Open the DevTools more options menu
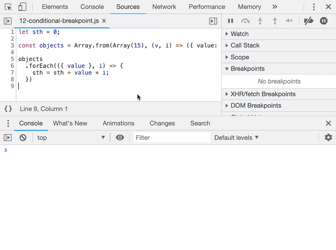Screen dimensions: 336x250 pos(314,7)
